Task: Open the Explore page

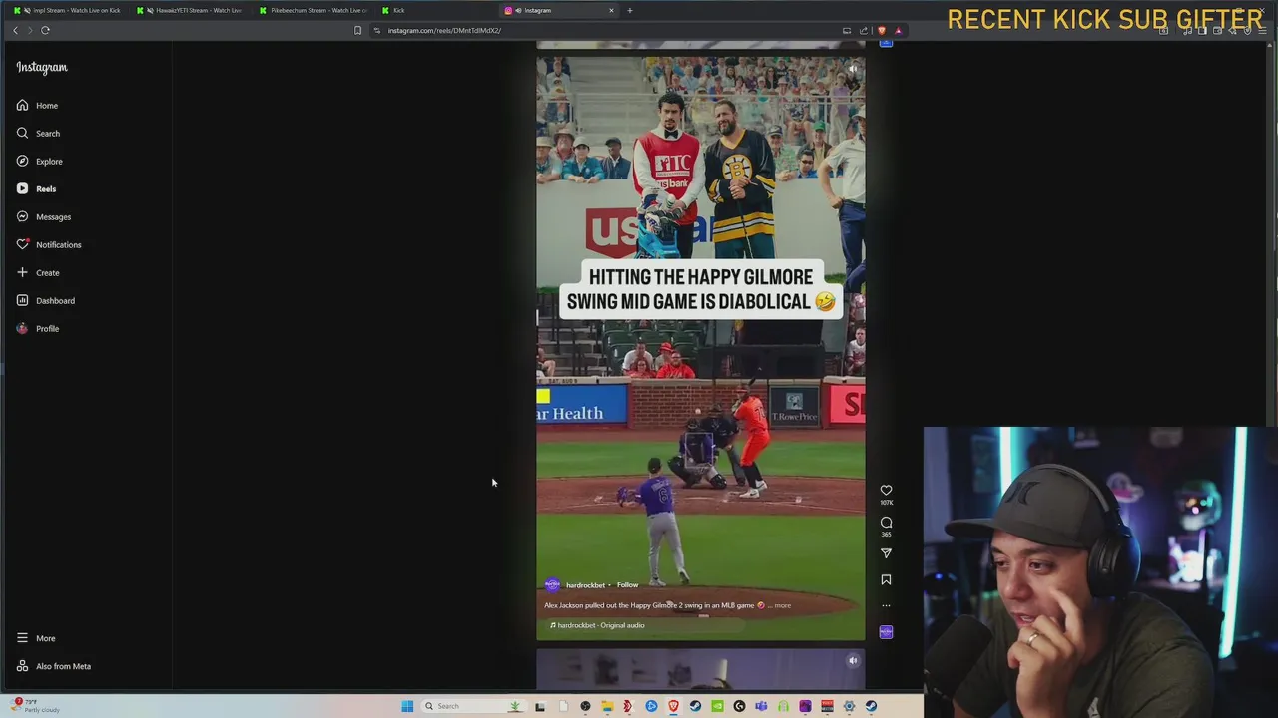Action: 39,161
